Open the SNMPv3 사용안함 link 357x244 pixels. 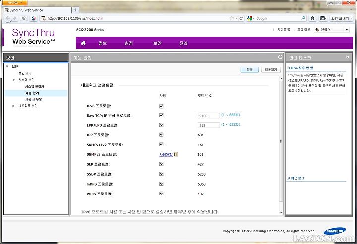[x=166, y=154]
